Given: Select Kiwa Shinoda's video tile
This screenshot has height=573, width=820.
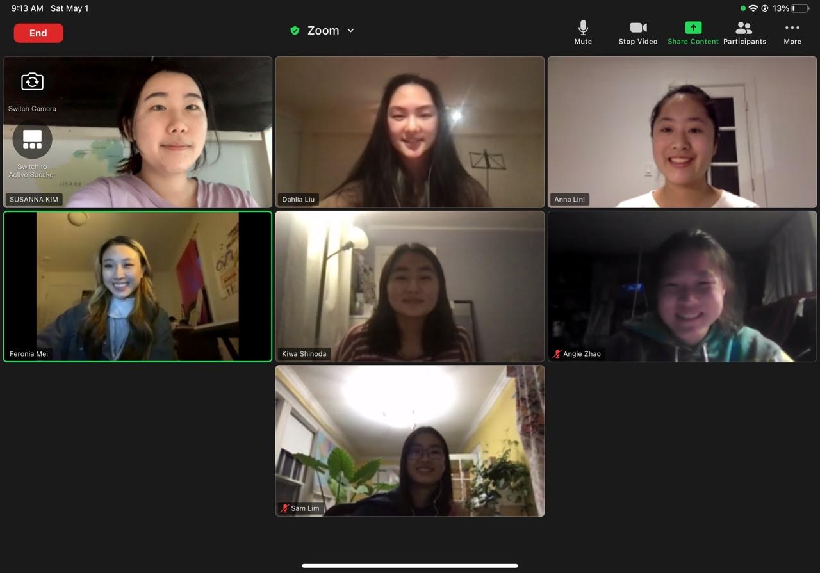Looking at the screenshot, I should tap(410, 286).
